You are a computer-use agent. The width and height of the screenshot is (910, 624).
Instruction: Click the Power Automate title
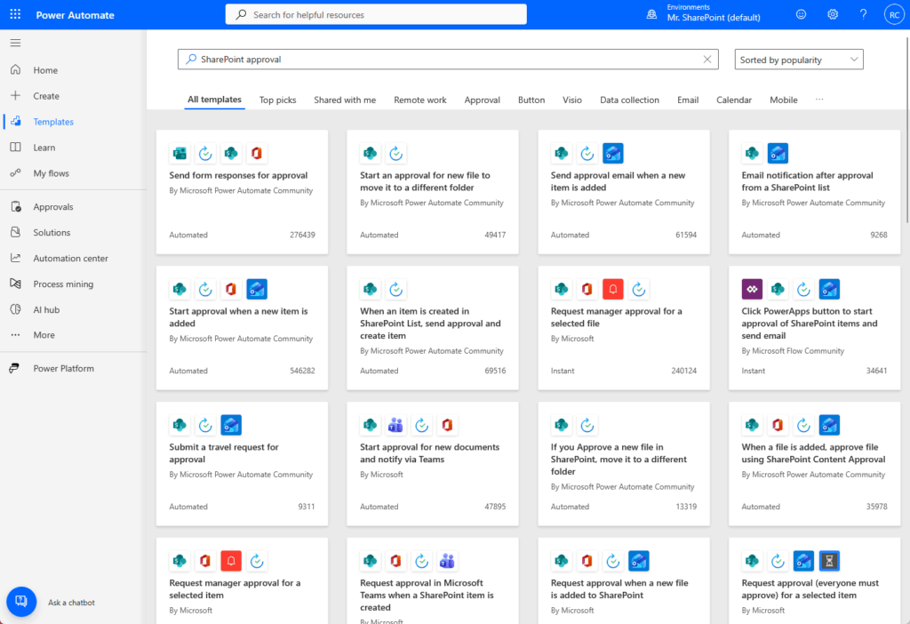pyautogui.click(x=75, y=15)
